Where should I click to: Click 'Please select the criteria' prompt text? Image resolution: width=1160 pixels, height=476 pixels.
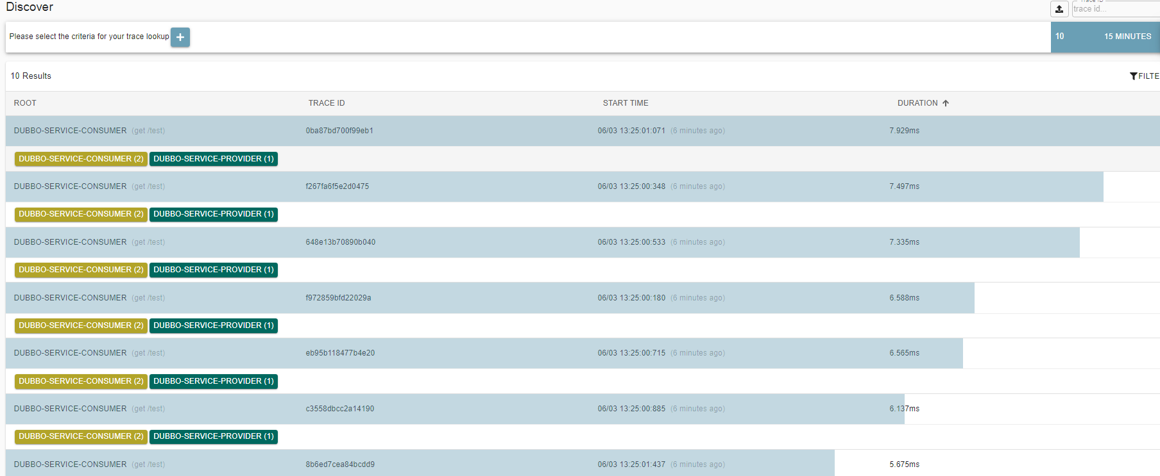89,37
